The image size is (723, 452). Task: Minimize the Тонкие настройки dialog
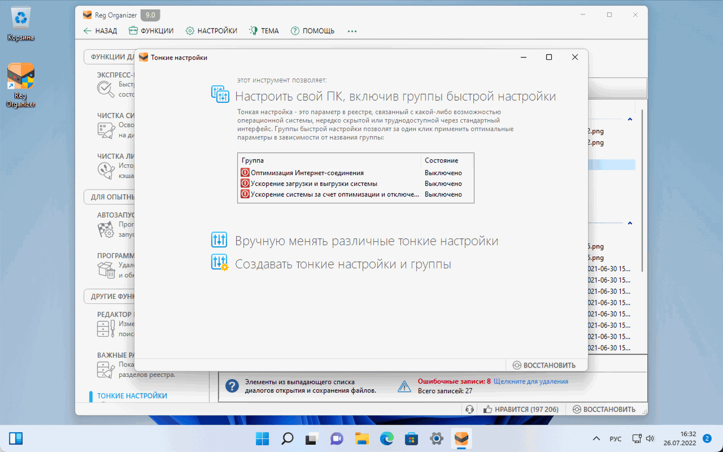point(523,57)
